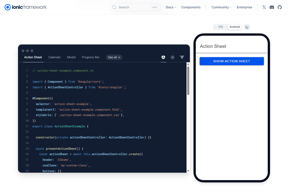Open the GitHub icon link
Screen dimensions: 288x193
coord(280,7)
